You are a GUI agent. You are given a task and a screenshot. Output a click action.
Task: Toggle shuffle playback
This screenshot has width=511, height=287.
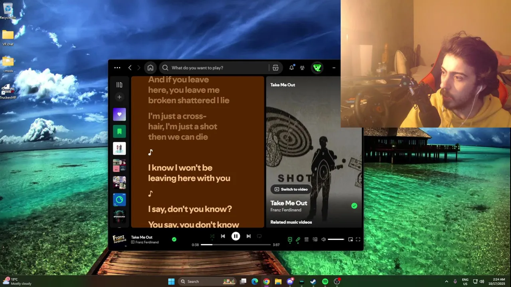tap(212, 236)
